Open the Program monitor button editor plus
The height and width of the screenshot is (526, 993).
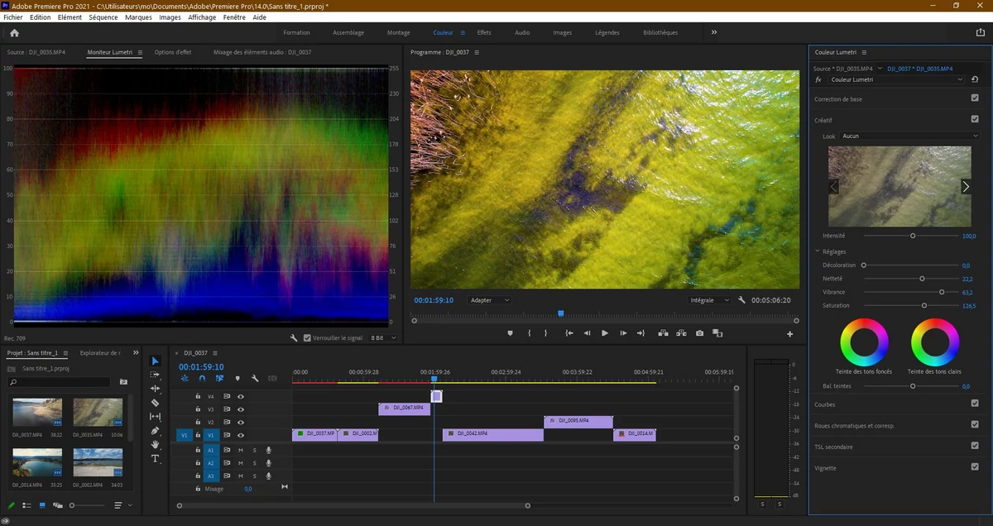pyautogui.click(x=789, y=334)
